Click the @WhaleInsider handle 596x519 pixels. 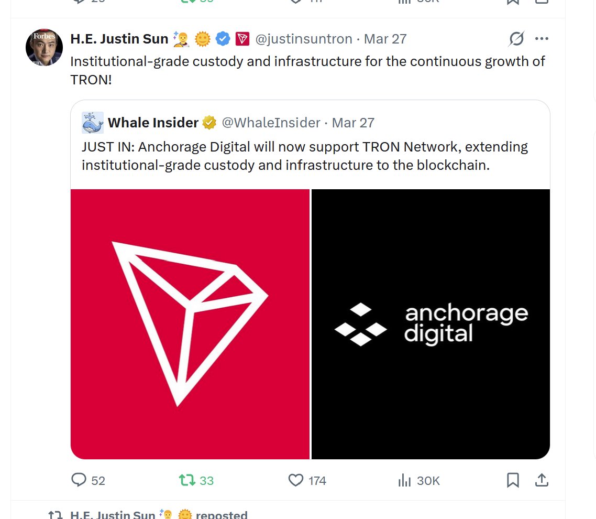coord(271,123)
